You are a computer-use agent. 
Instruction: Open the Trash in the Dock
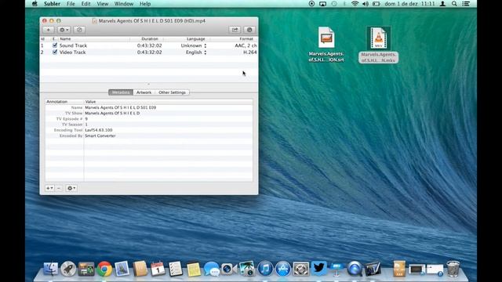[453, 269]
